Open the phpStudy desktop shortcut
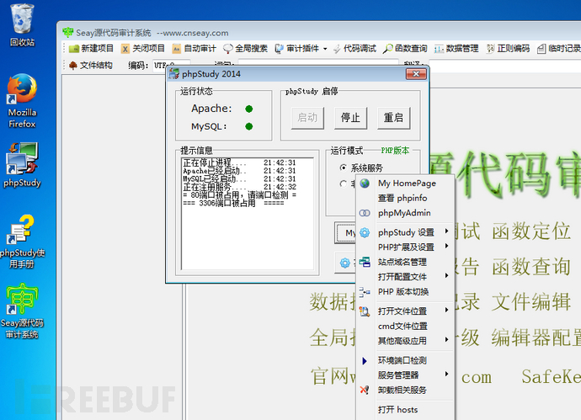 coord(22,164)
